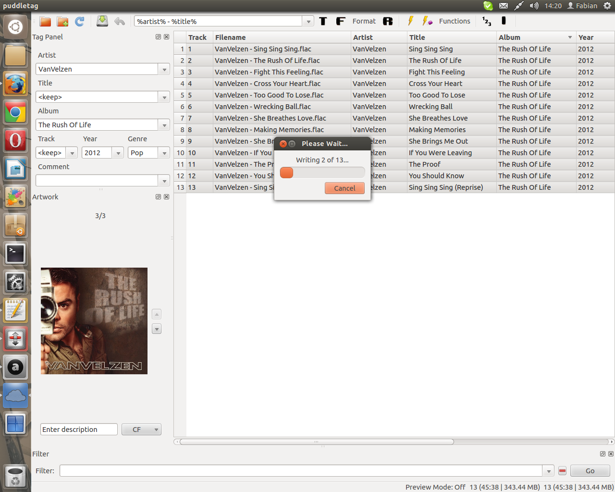Float the Artwork panel dock

coord(158,197)
